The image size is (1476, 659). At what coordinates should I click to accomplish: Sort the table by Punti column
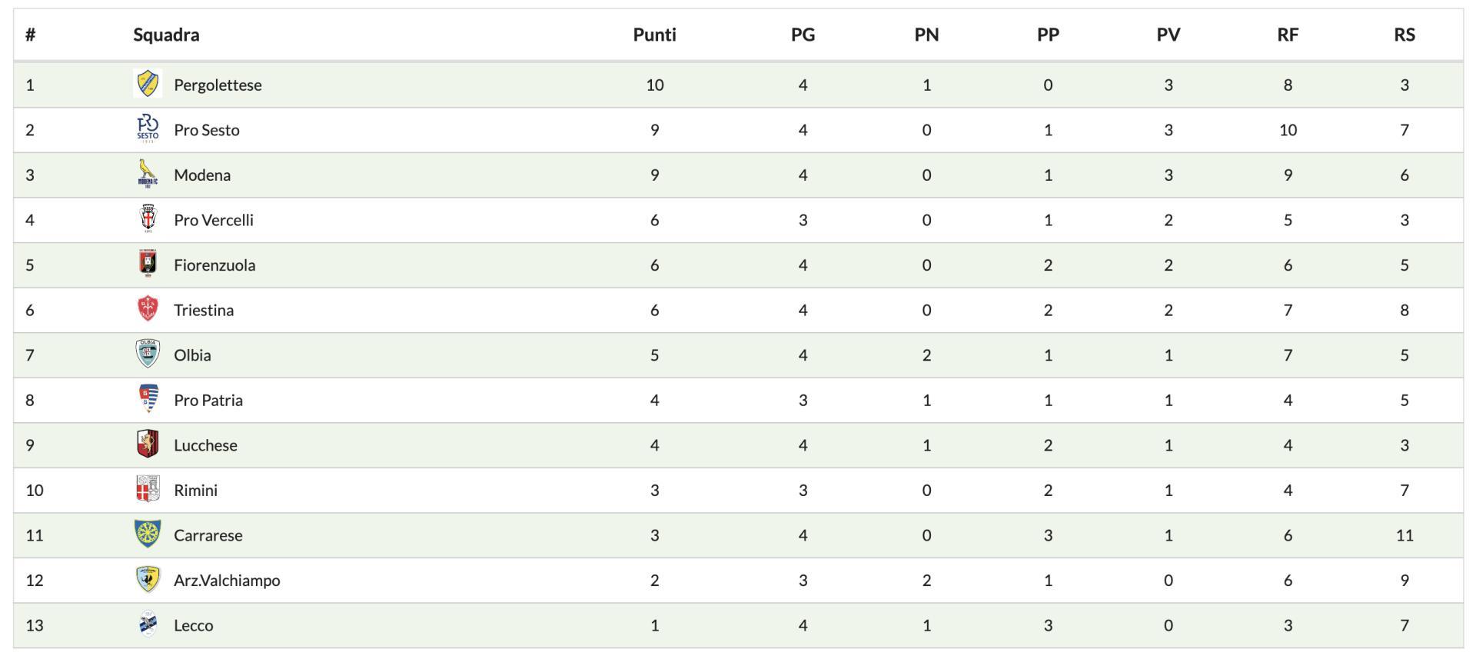click(x=654, y=35)
